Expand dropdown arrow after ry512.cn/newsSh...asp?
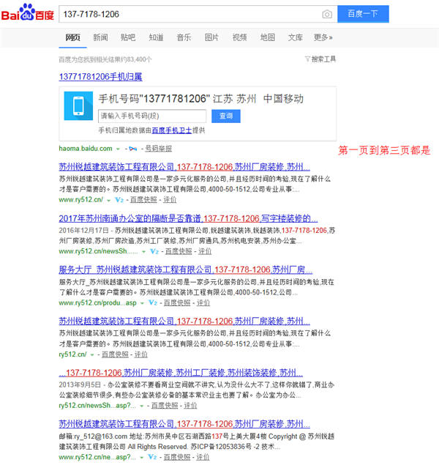 [x=142, y=406]
